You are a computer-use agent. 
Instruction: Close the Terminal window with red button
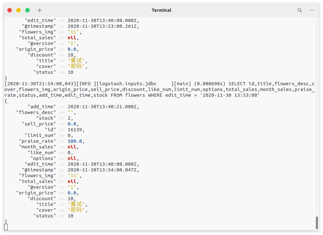point(10,10)
